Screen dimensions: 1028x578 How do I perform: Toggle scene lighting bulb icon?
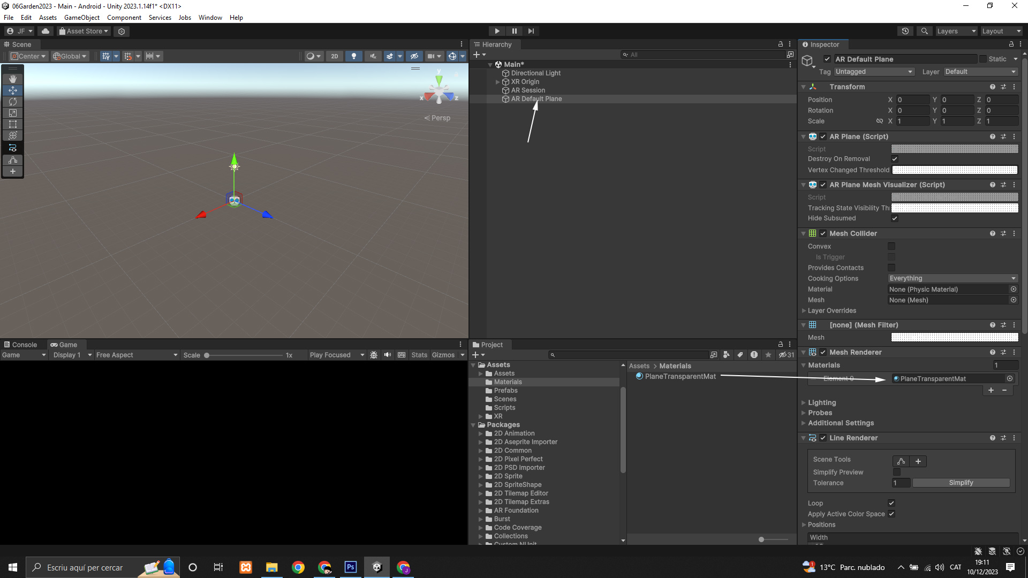353,56
